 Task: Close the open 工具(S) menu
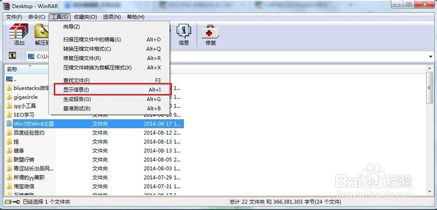click(59, 17)
